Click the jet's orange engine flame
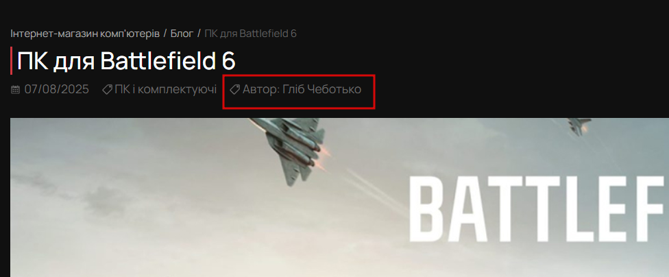 (x=325, y=150)
